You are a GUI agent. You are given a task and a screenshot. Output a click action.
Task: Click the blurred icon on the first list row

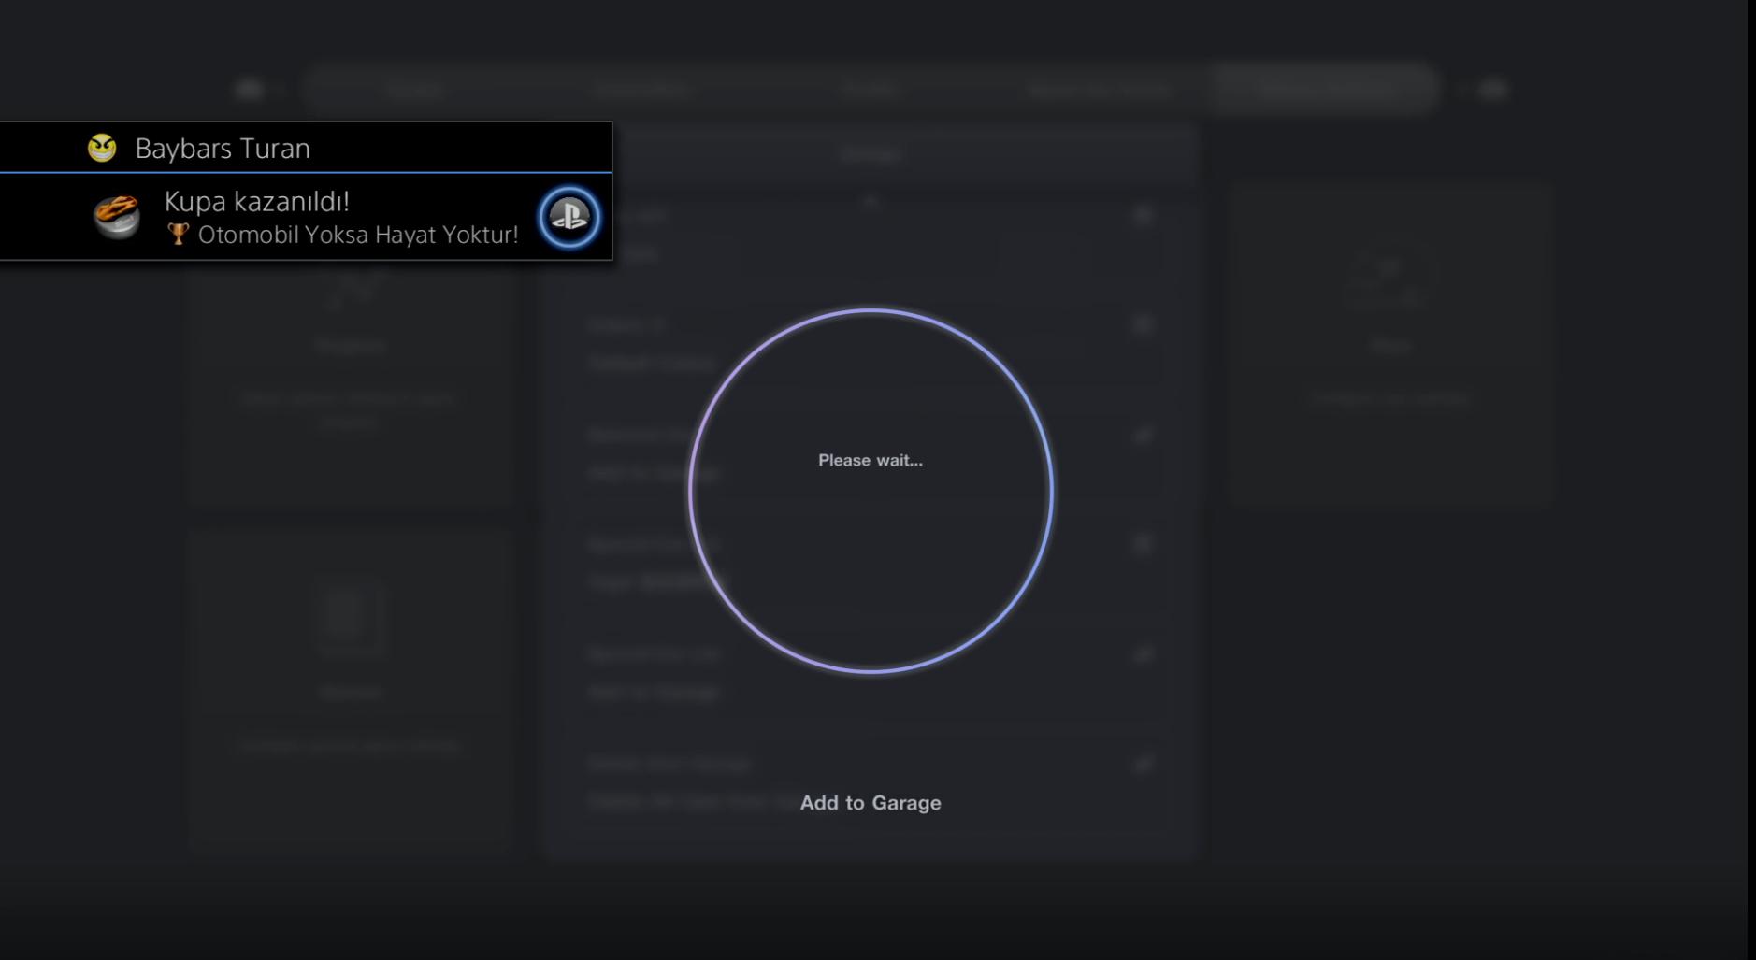(1142, 216)
